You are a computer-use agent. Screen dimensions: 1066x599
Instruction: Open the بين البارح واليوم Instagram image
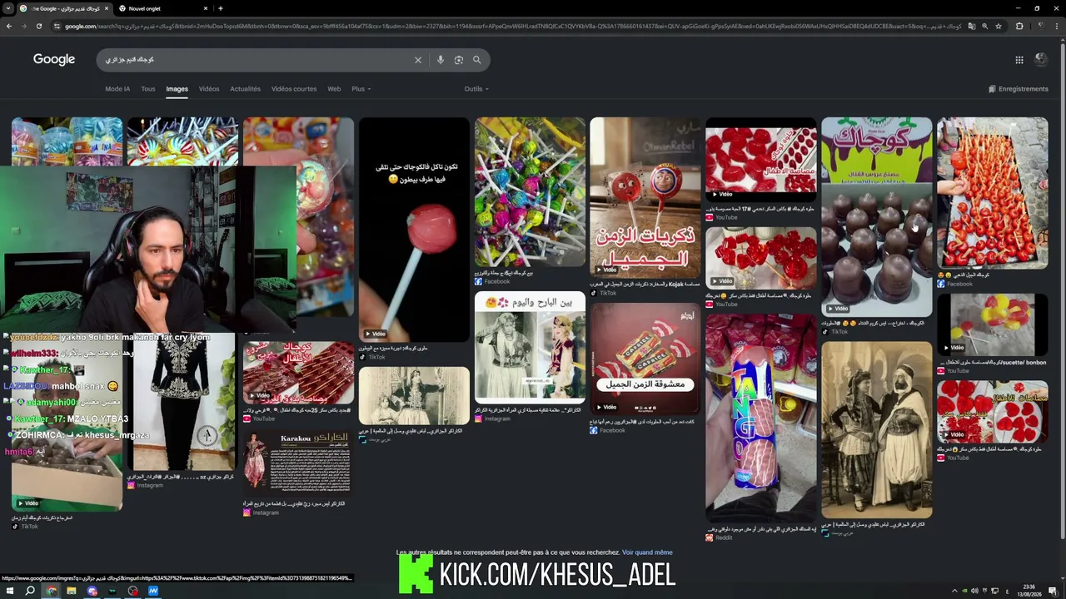(530, 348)
